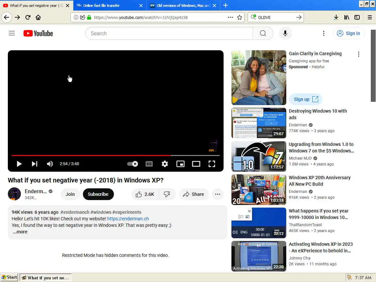
Task: Reload the current page
Action: [28, 17]
